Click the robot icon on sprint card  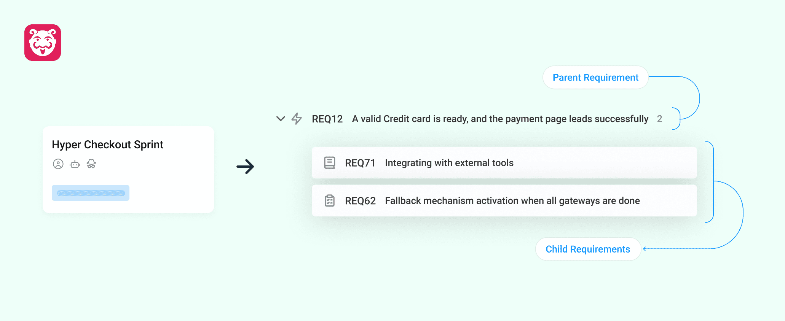pyautogui.click(x=75, y=164)
